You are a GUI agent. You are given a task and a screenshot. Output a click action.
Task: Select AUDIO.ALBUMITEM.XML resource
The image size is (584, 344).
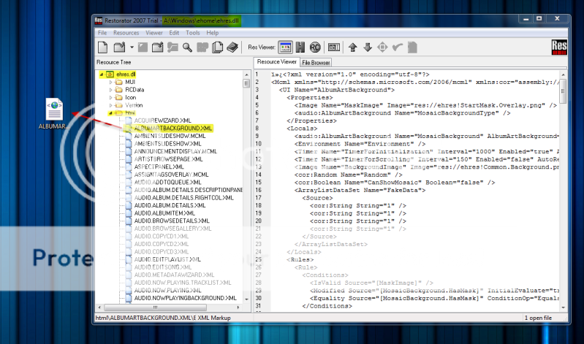[164, 213]
